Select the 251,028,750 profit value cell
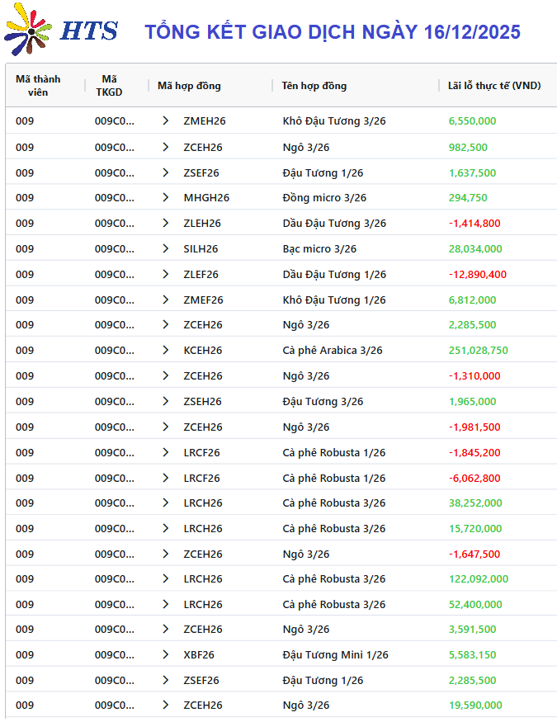Screen dimensions: 557x722 coord(479,351)
